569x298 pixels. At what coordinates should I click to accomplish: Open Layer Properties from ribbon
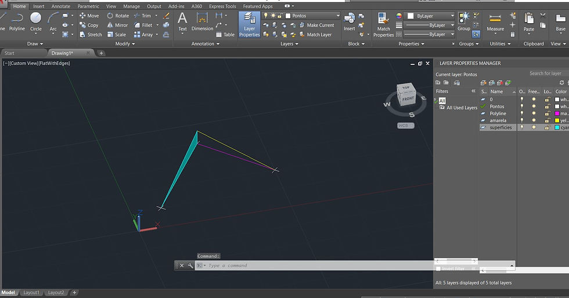(249, 24)
